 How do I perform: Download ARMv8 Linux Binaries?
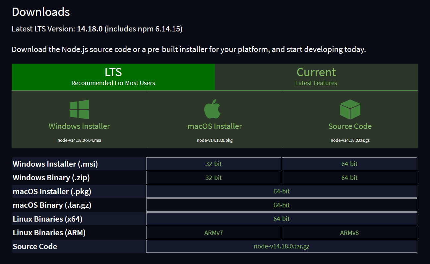click(x=349, y=233)
